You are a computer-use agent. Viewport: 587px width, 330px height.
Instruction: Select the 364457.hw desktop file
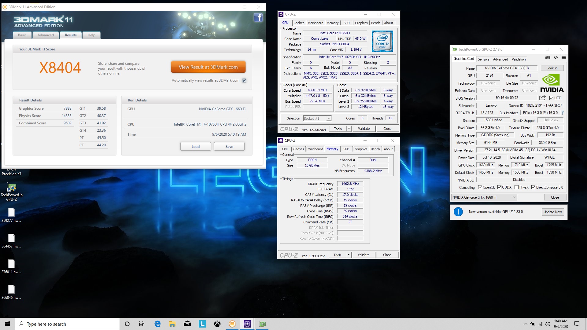11,241
